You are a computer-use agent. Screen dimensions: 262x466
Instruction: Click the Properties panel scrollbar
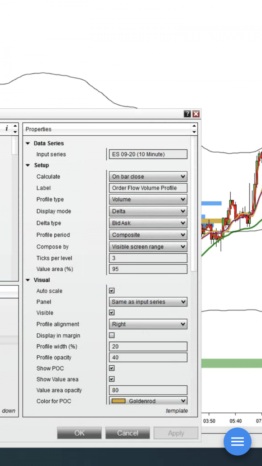point(194,204)
